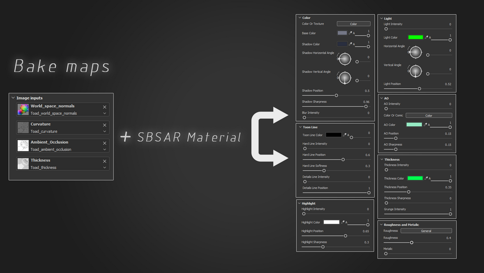Click the Shadow Vertical Angle dial
Viewport: 484px width, 273px height.
click(x=344, y=78)
